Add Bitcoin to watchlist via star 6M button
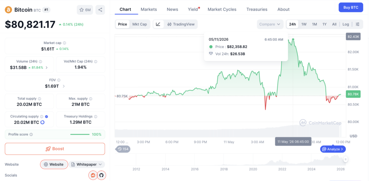Viewport: 369px width, 181px height. point(85,10)
